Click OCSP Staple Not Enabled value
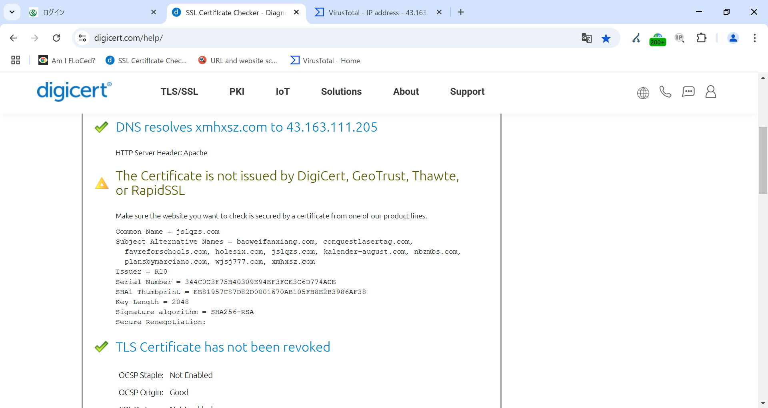768x408 pixels. coord(191,375)
